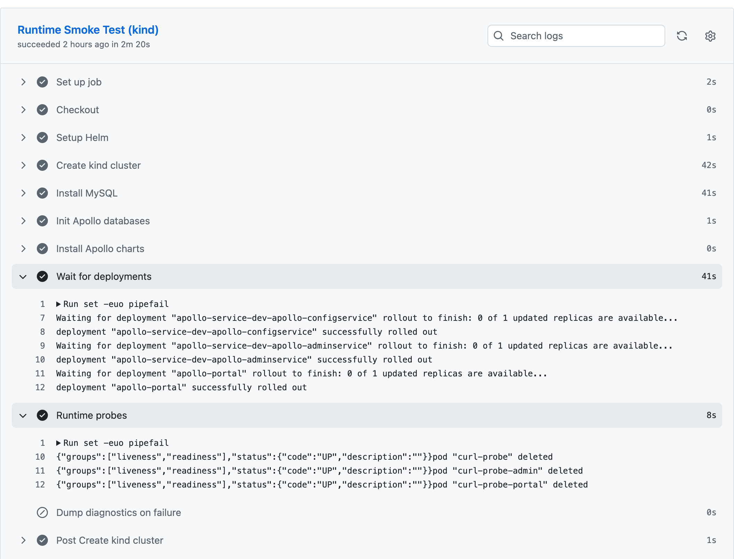Screen dimensions: 734x559
Task: Open Runtime Smoke Test (kind) link
Action: (88, 30)
